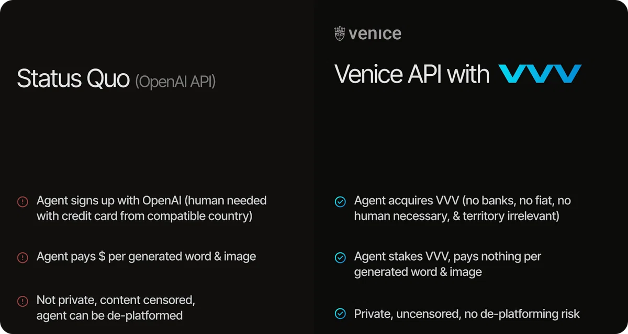This screenshot has width=628, height=334.
Task: Click check icon beside 'Agent stakes VVV'
Action: coord(340,257)
